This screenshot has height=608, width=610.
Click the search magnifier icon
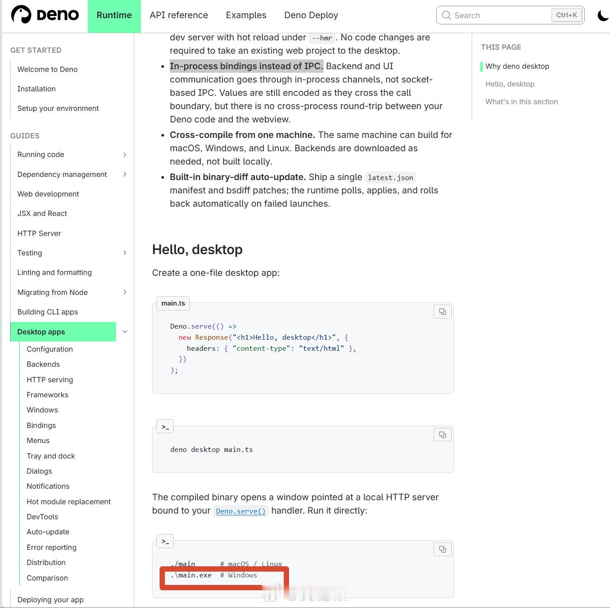pyautogui.click(x=446, y=16)
